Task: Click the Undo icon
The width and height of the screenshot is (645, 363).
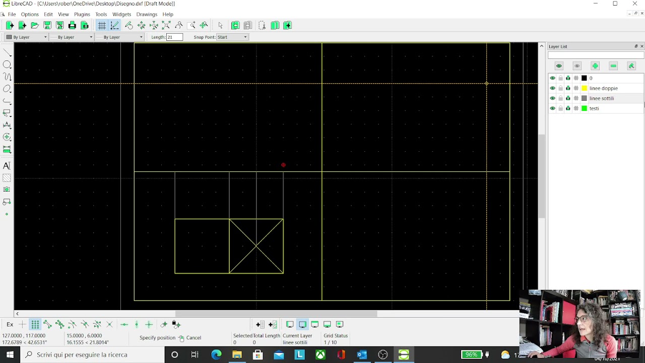Action: pos(235,25)
